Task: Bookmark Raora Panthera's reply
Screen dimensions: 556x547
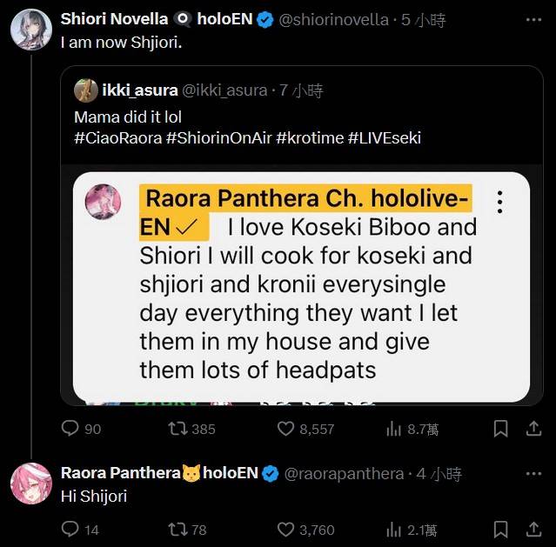Action: (500, 529)
